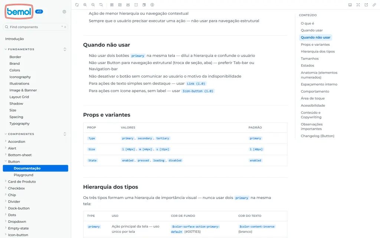Jump to 'Acessibilidade' in contents
Screen dimensions: 380x238
[313, 105]
